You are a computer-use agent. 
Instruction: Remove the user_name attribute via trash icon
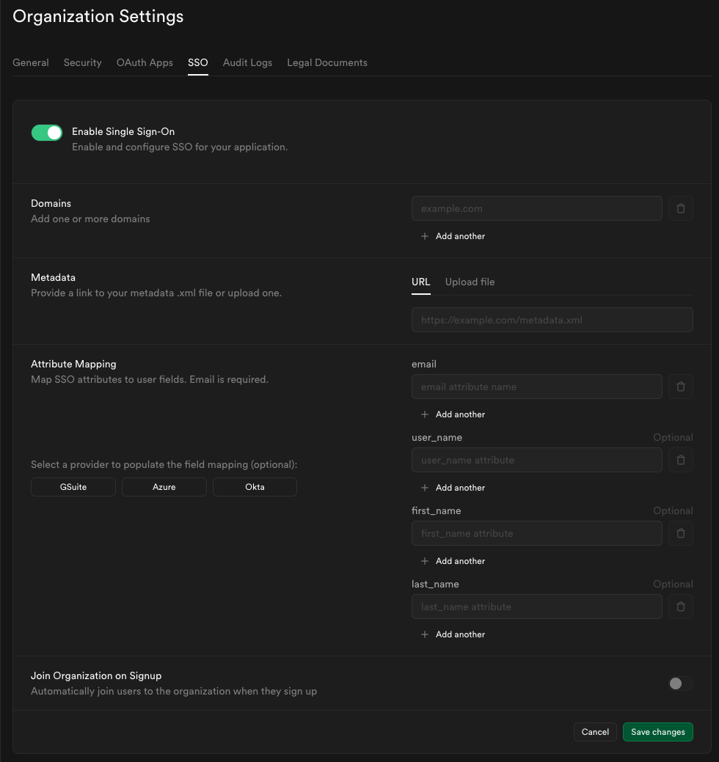click(680, 460)
